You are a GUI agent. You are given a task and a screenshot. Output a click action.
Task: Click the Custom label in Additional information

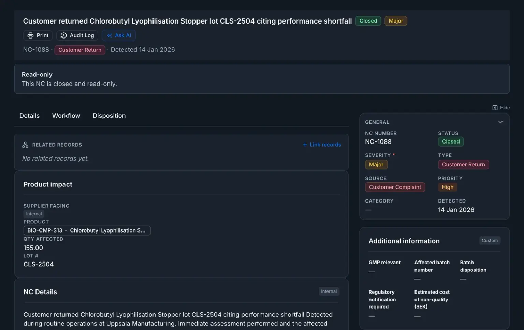click(x=490, y=241)
